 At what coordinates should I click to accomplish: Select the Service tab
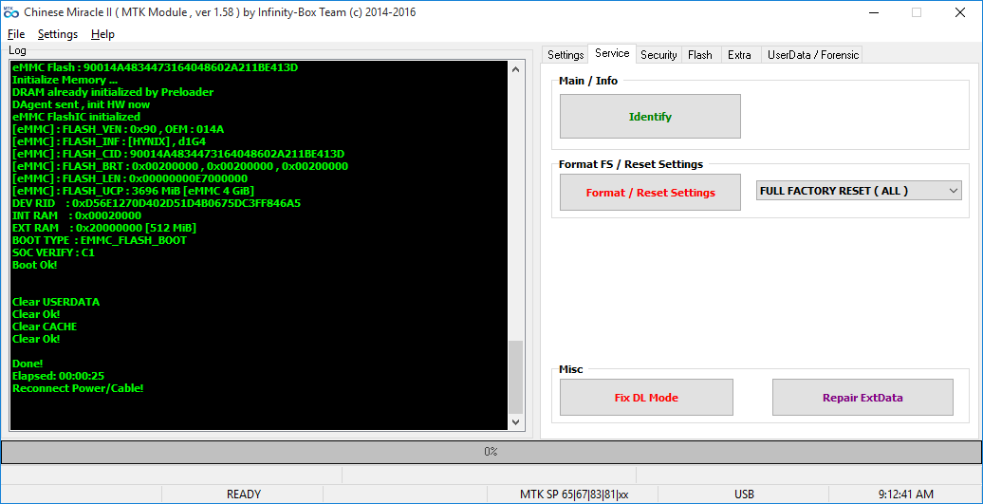pos(612,54)
